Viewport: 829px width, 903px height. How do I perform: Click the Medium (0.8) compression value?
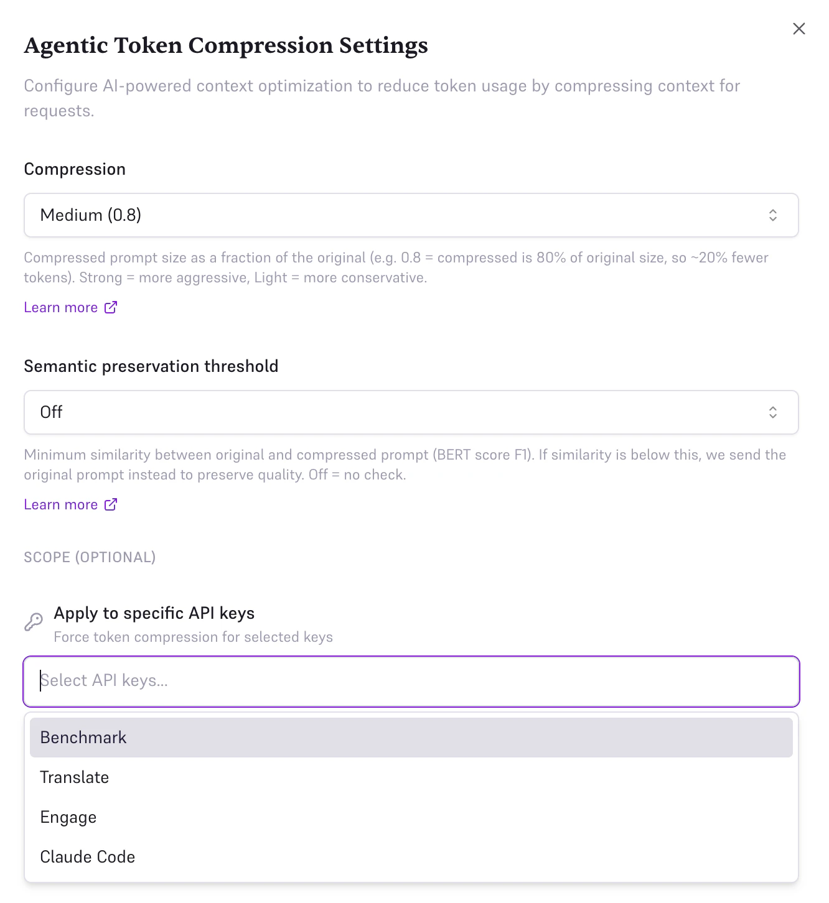91,215
